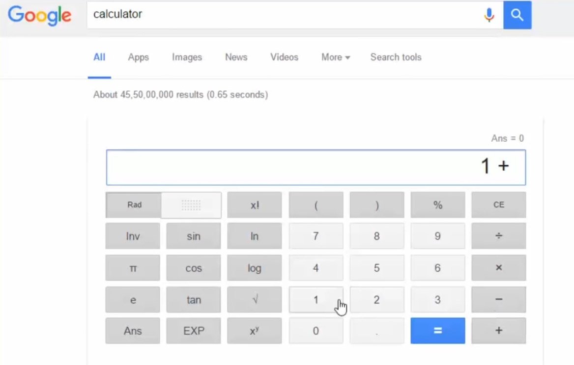
Task: Open the Search tools options
Action: tap(396, 57)
